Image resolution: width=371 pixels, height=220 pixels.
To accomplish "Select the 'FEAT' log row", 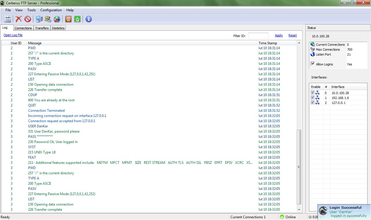I will tap(149, 157).
